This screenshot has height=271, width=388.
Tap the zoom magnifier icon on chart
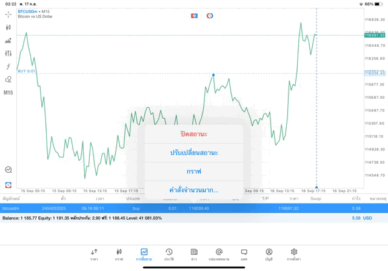click(8, 170)
